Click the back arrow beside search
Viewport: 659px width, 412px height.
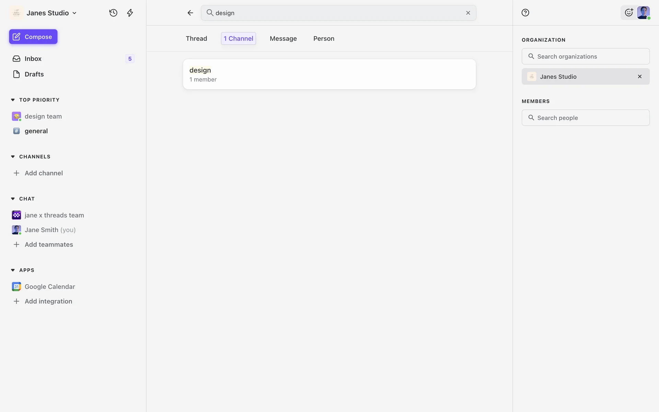(190, 13)
